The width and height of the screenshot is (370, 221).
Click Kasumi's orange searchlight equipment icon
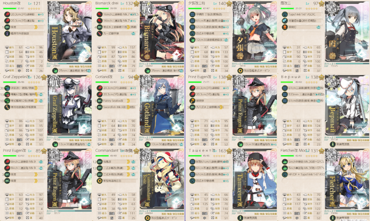[x=285, y=27]
